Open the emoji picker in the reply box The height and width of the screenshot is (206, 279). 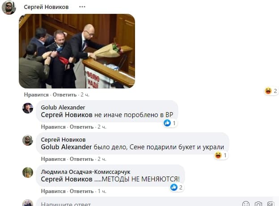[x=246, y=204]
